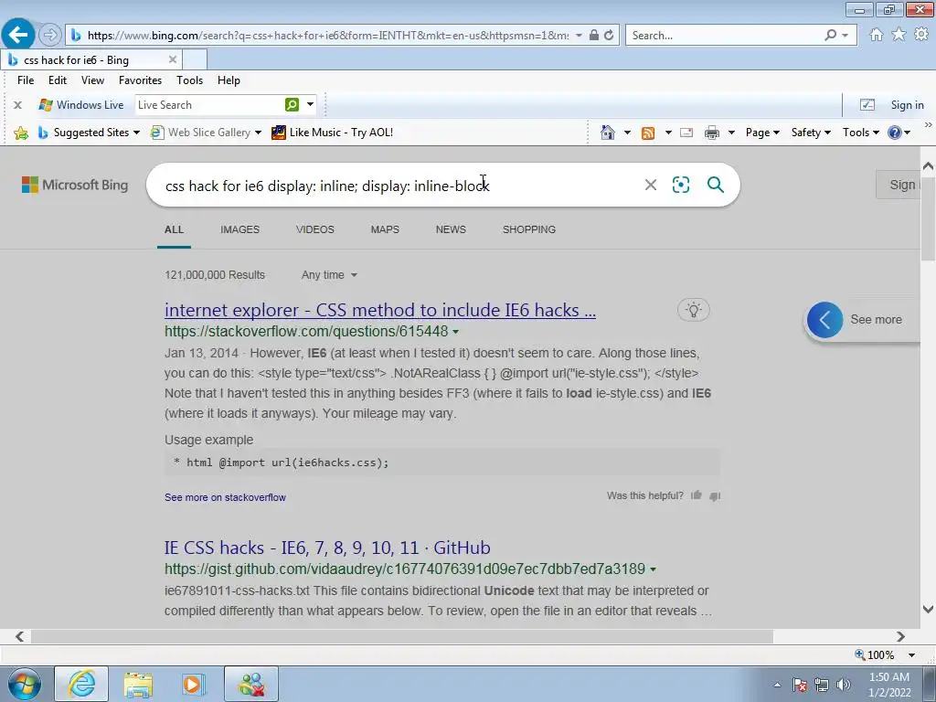
Task: Click the command bar Home icon
Action: click(608, 133)
